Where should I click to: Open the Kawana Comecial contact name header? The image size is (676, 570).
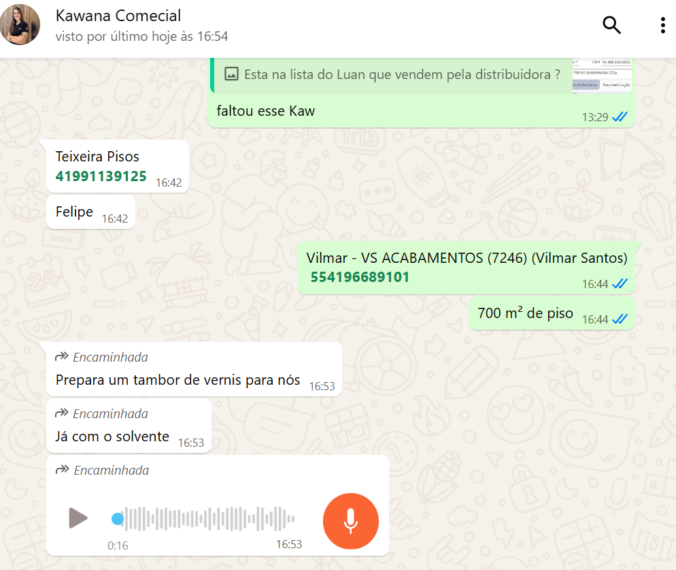(x=118, y=16)
